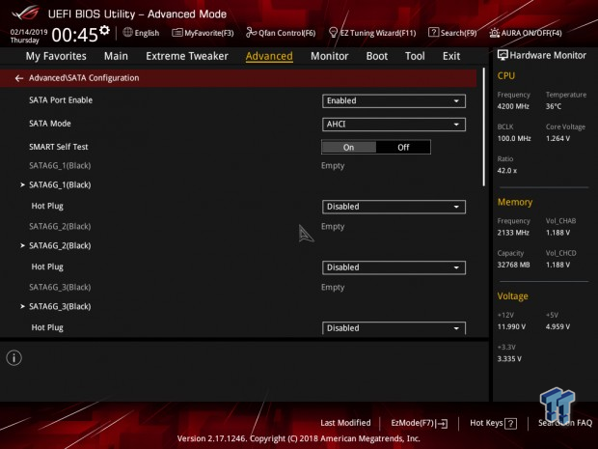Click the memory frequency 2133 MHz

click(513, 233)
